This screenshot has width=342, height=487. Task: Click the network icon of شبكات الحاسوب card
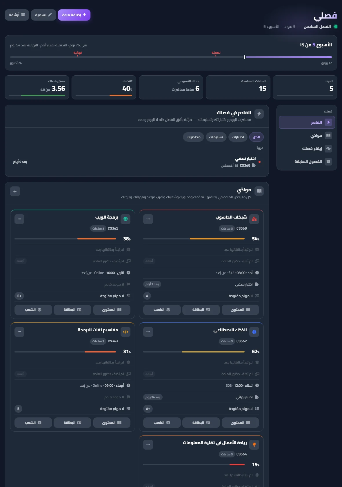click(254, 219)
